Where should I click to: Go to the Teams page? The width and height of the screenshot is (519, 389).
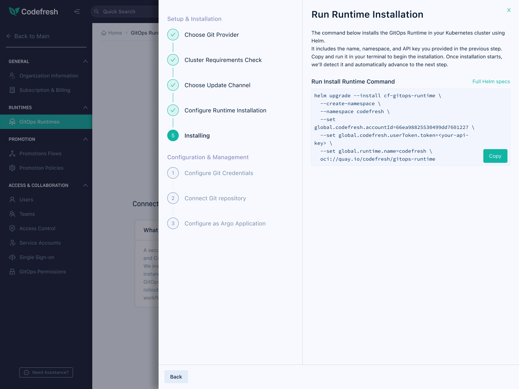(46, 214)
